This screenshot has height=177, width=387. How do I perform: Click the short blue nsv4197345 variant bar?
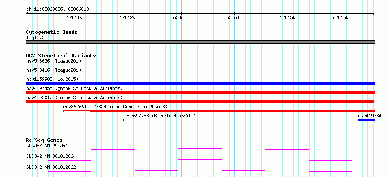click(x=367, y=120)
